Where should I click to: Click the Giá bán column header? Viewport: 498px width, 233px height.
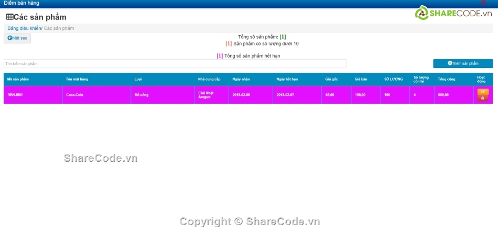click(x=361, y=79)
